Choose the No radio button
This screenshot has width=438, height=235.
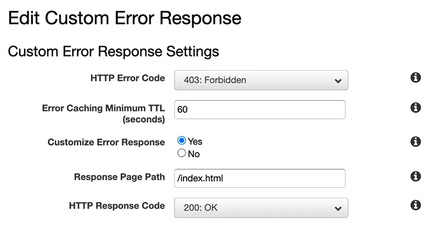[182, 153]
